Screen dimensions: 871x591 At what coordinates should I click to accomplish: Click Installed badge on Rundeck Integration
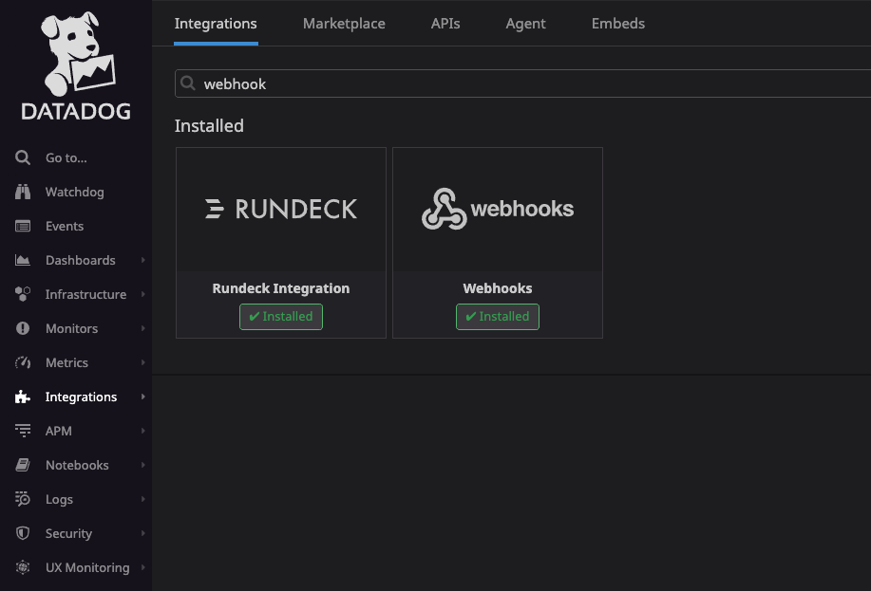281,316
